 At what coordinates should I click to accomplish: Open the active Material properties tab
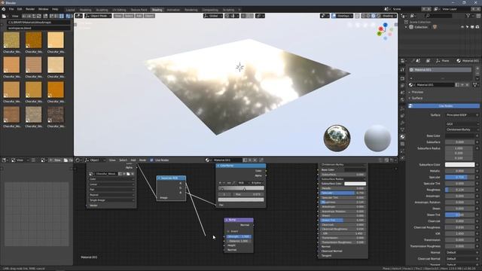(402, 137)
